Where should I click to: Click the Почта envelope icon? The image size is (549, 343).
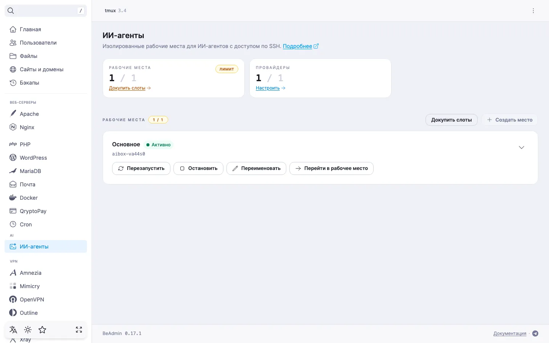tap(13, 184)
